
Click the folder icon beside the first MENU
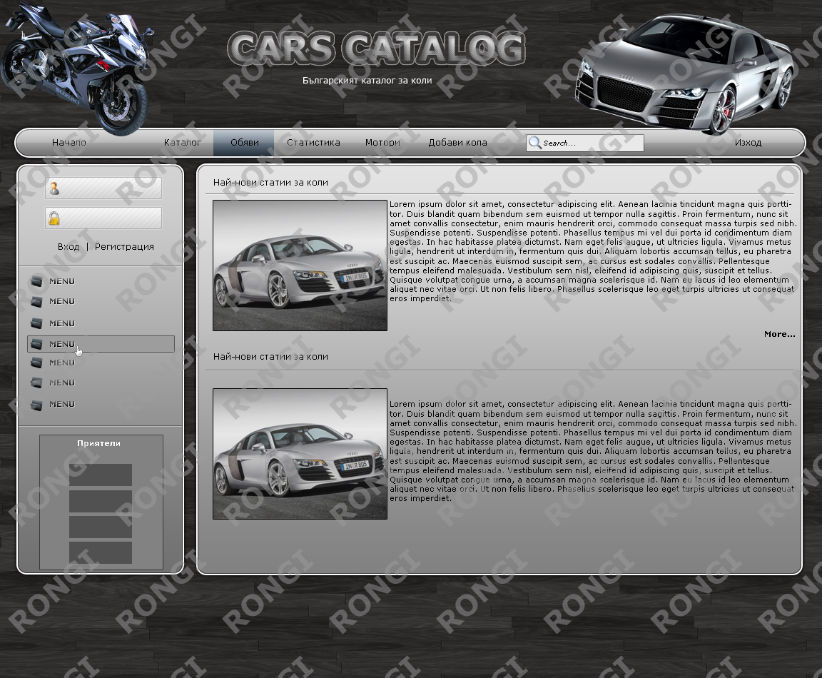pyautogui.click(x=36, y=281)
